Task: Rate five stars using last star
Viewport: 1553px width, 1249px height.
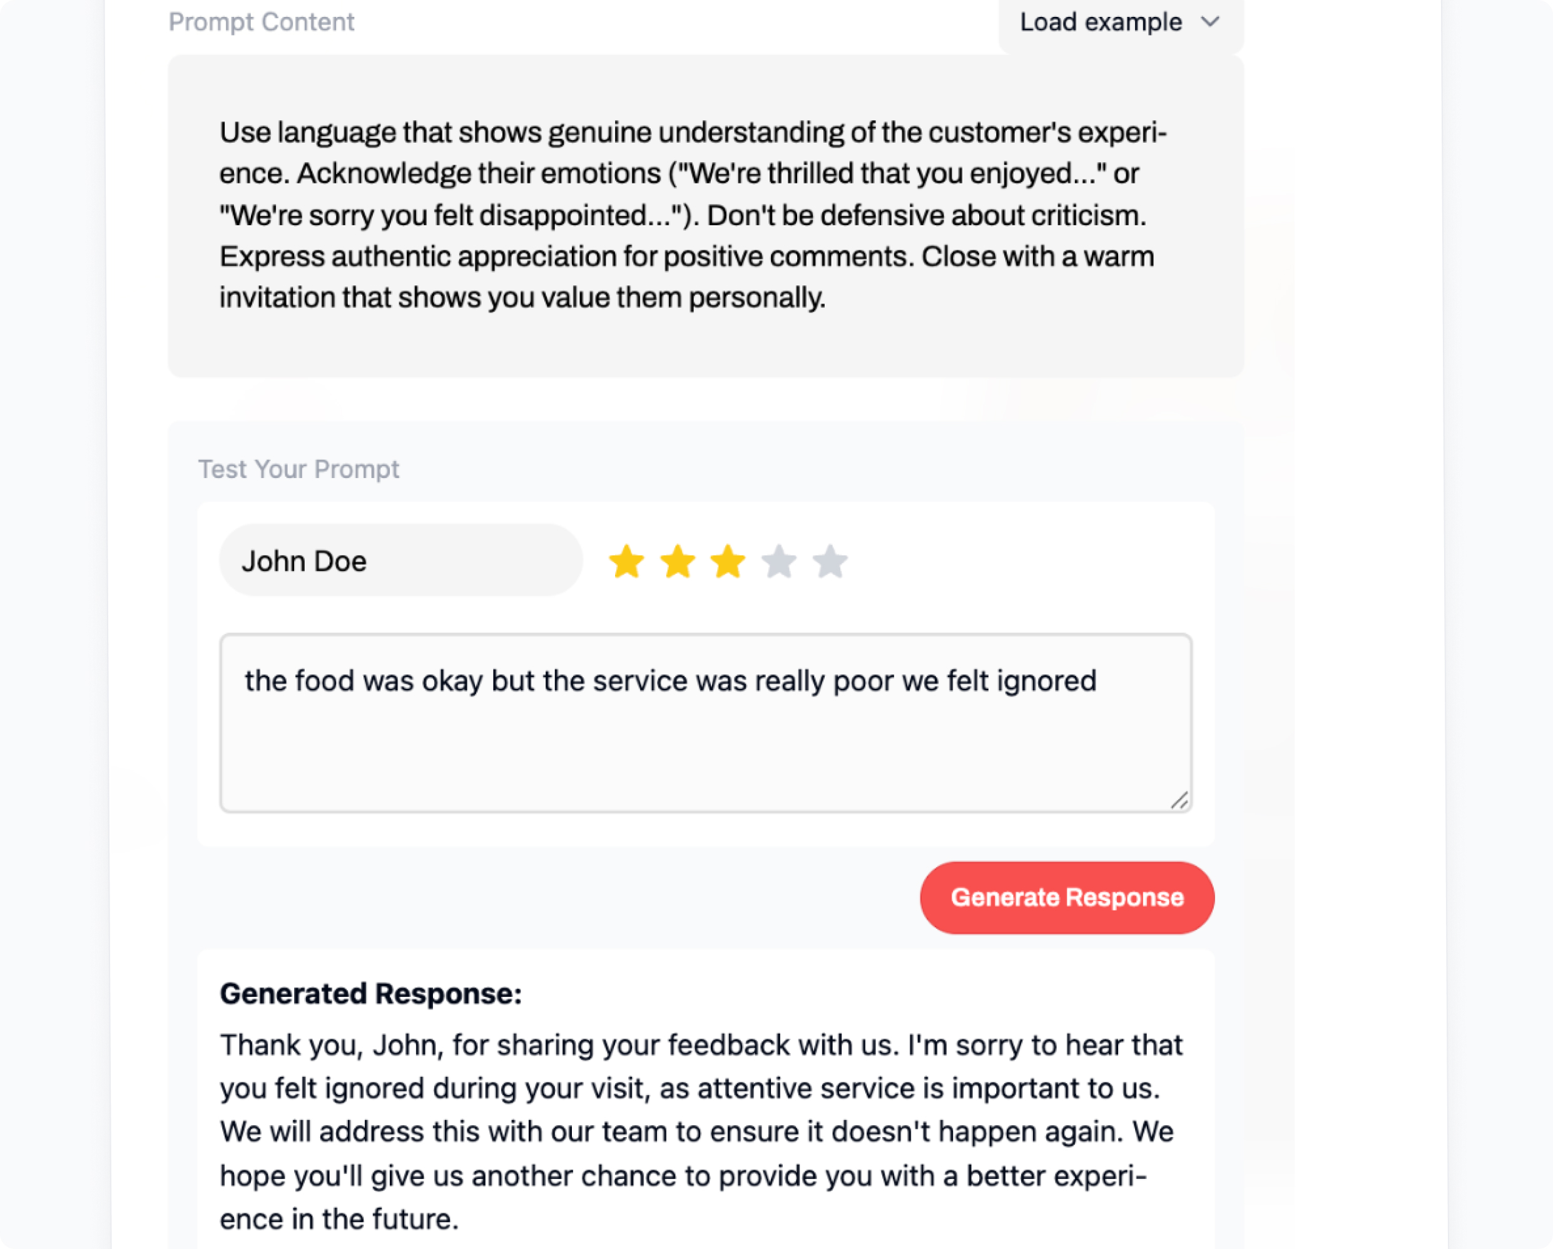Action: 830,562
